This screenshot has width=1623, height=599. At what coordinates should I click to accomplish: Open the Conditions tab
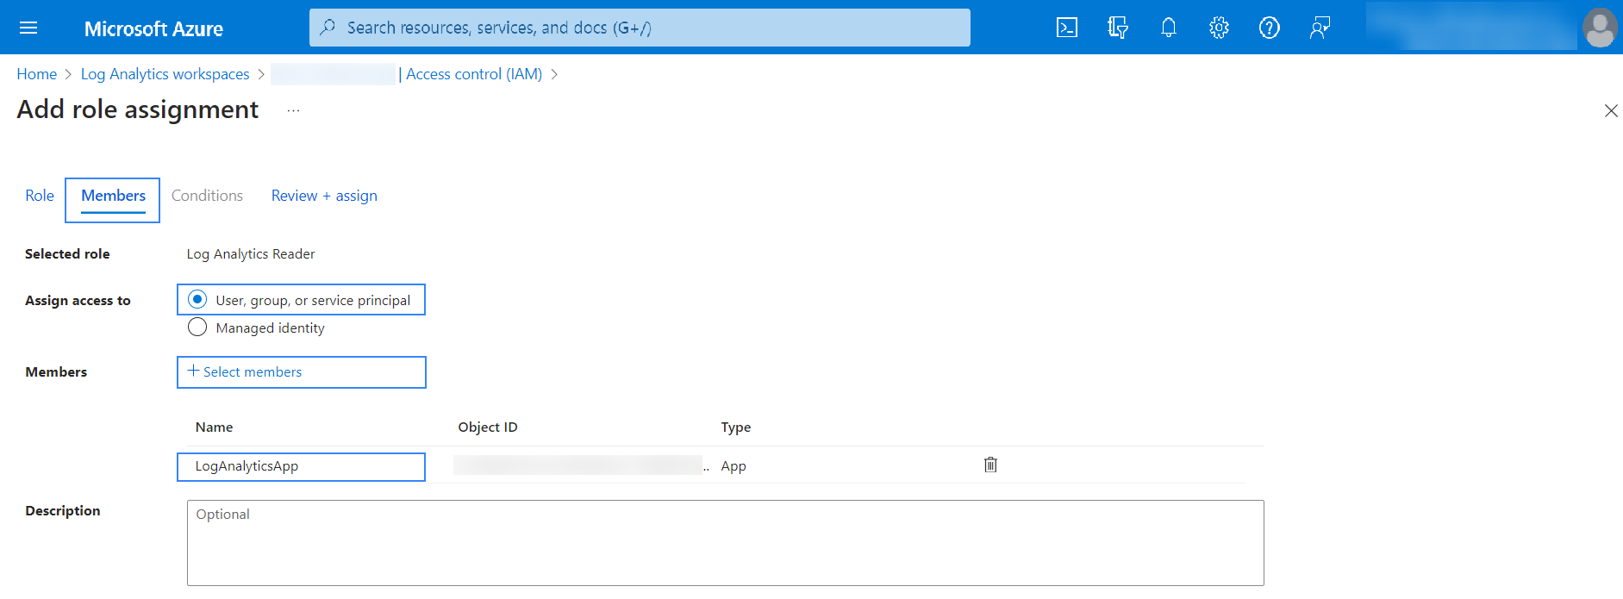[x=207, y=196]
